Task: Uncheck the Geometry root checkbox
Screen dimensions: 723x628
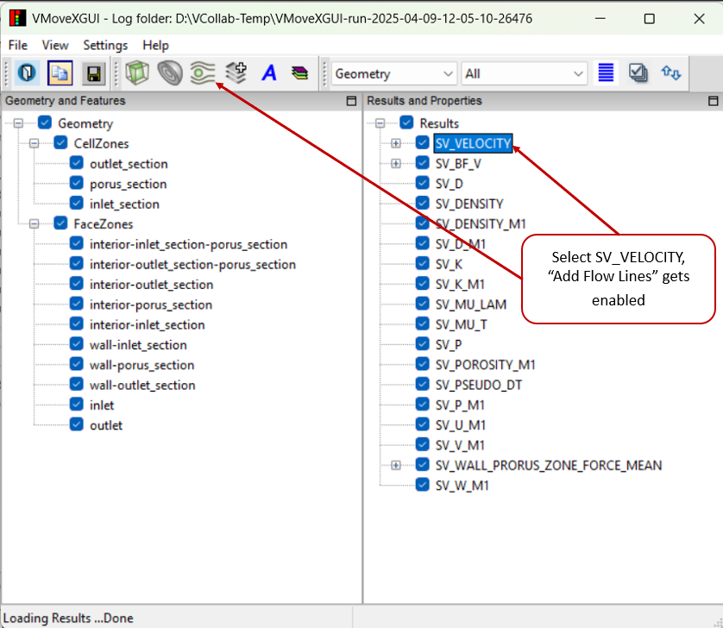Action: (45, 122)
